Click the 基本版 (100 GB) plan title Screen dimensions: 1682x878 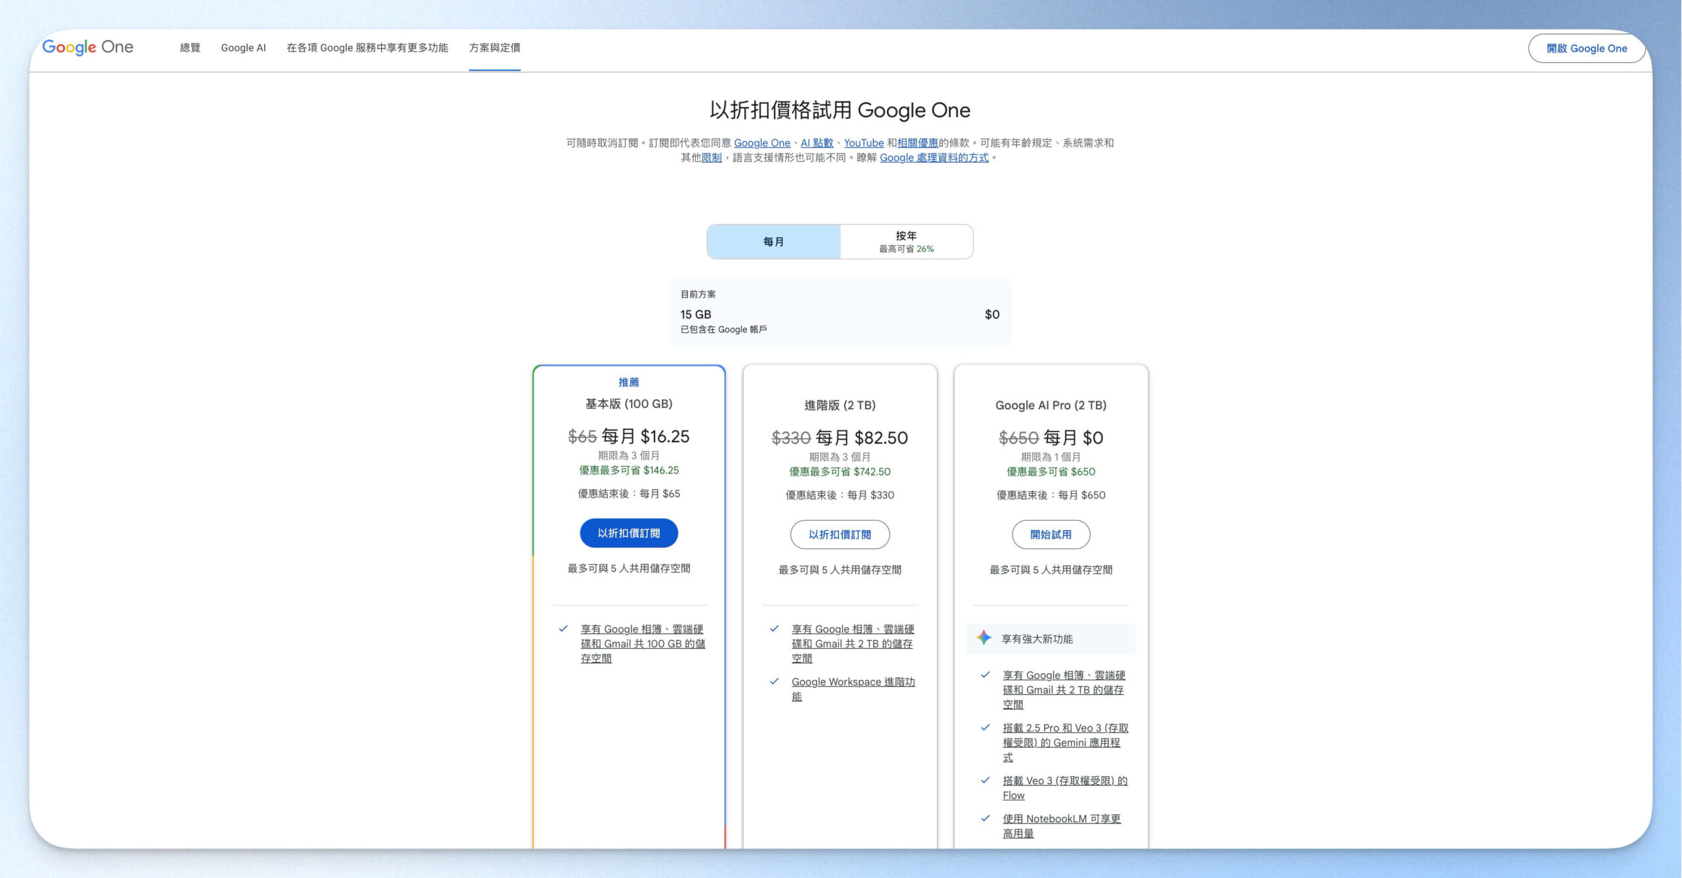[629, 404]
